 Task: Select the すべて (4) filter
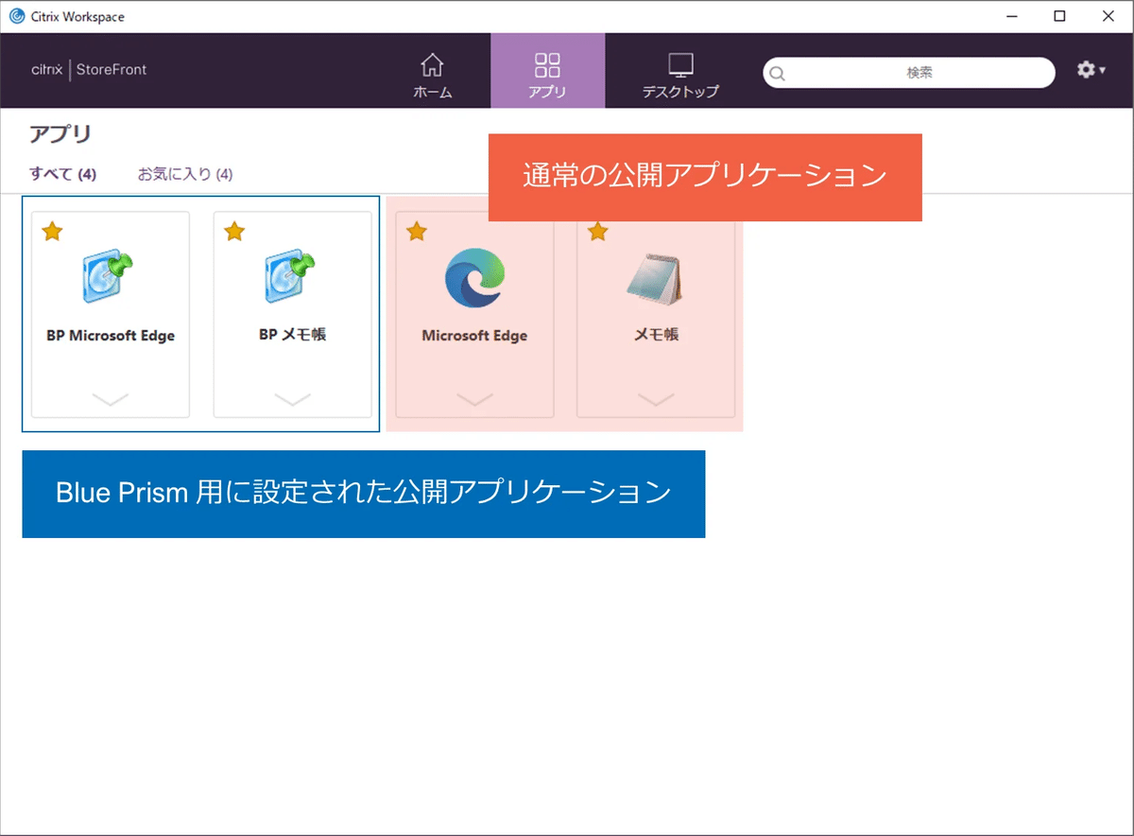click(x=62, y=174)
